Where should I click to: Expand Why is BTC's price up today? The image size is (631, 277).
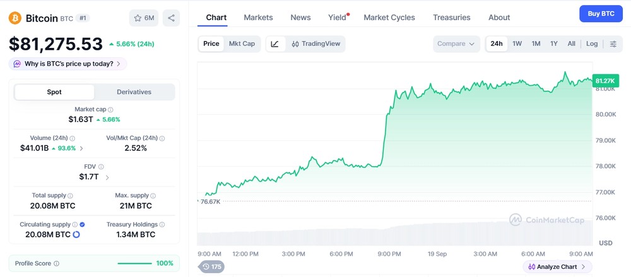68,64
